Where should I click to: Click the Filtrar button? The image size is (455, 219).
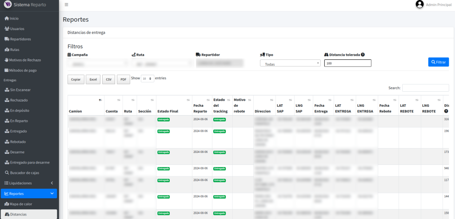(439, 62)
